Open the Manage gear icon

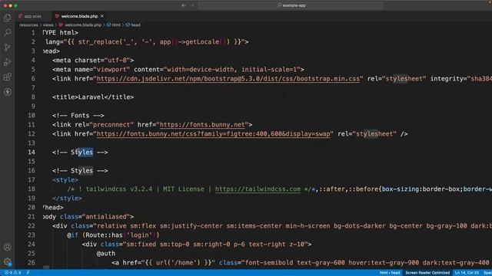click(x=7, y=261)
